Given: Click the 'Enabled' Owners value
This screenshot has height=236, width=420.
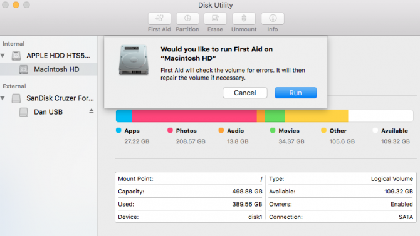Looking at the screenshot, I should tap(402, 204).
